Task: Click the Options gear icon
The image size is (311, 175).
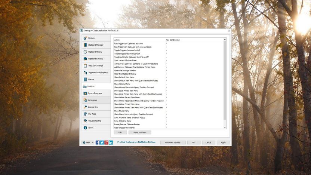Action: click(85, 38)
